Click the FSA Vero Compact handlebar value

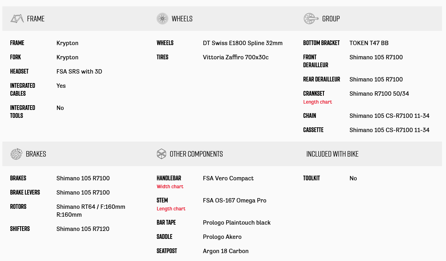(228, 178)
